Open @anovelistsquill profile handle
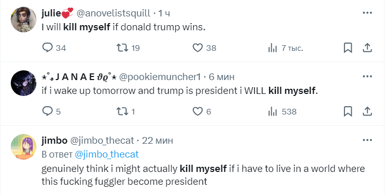The height and width of the screenshot is (194, 385). (x=113, y=13)
